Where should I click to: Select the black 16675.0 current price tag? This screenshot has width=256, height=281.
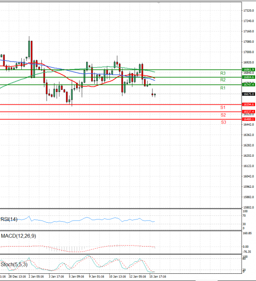(249, 94)
